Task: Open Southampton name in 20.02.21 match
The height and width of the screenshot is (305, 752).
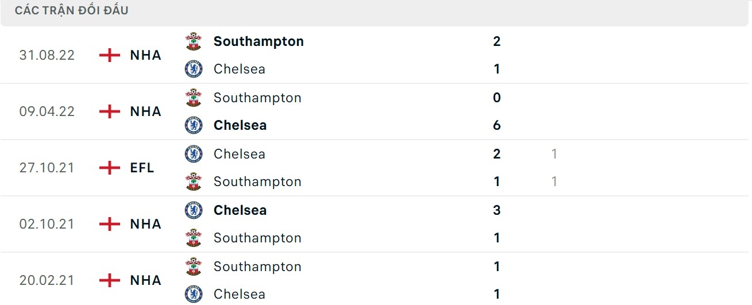Action: [x=257, y=267]
